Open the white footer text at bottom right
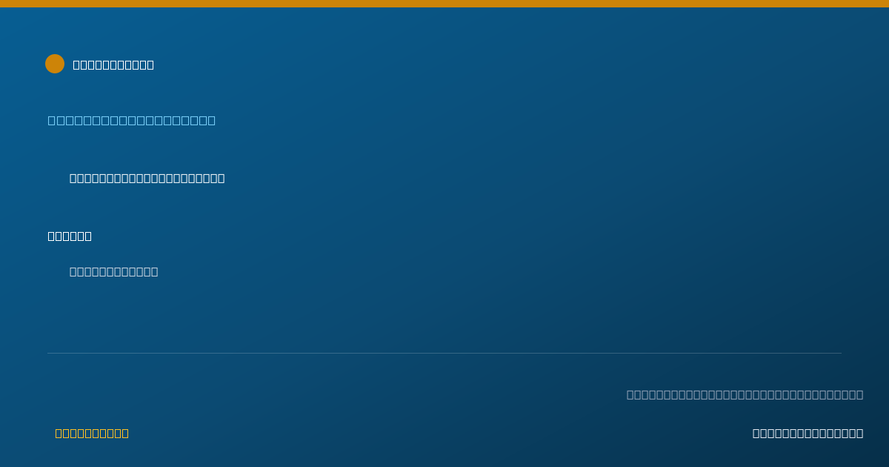889x467 pixels. (808, 433)
